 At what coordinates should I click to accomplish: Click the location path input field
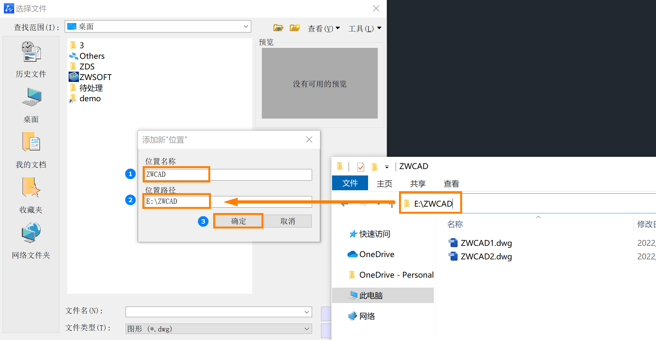point(228,201)
